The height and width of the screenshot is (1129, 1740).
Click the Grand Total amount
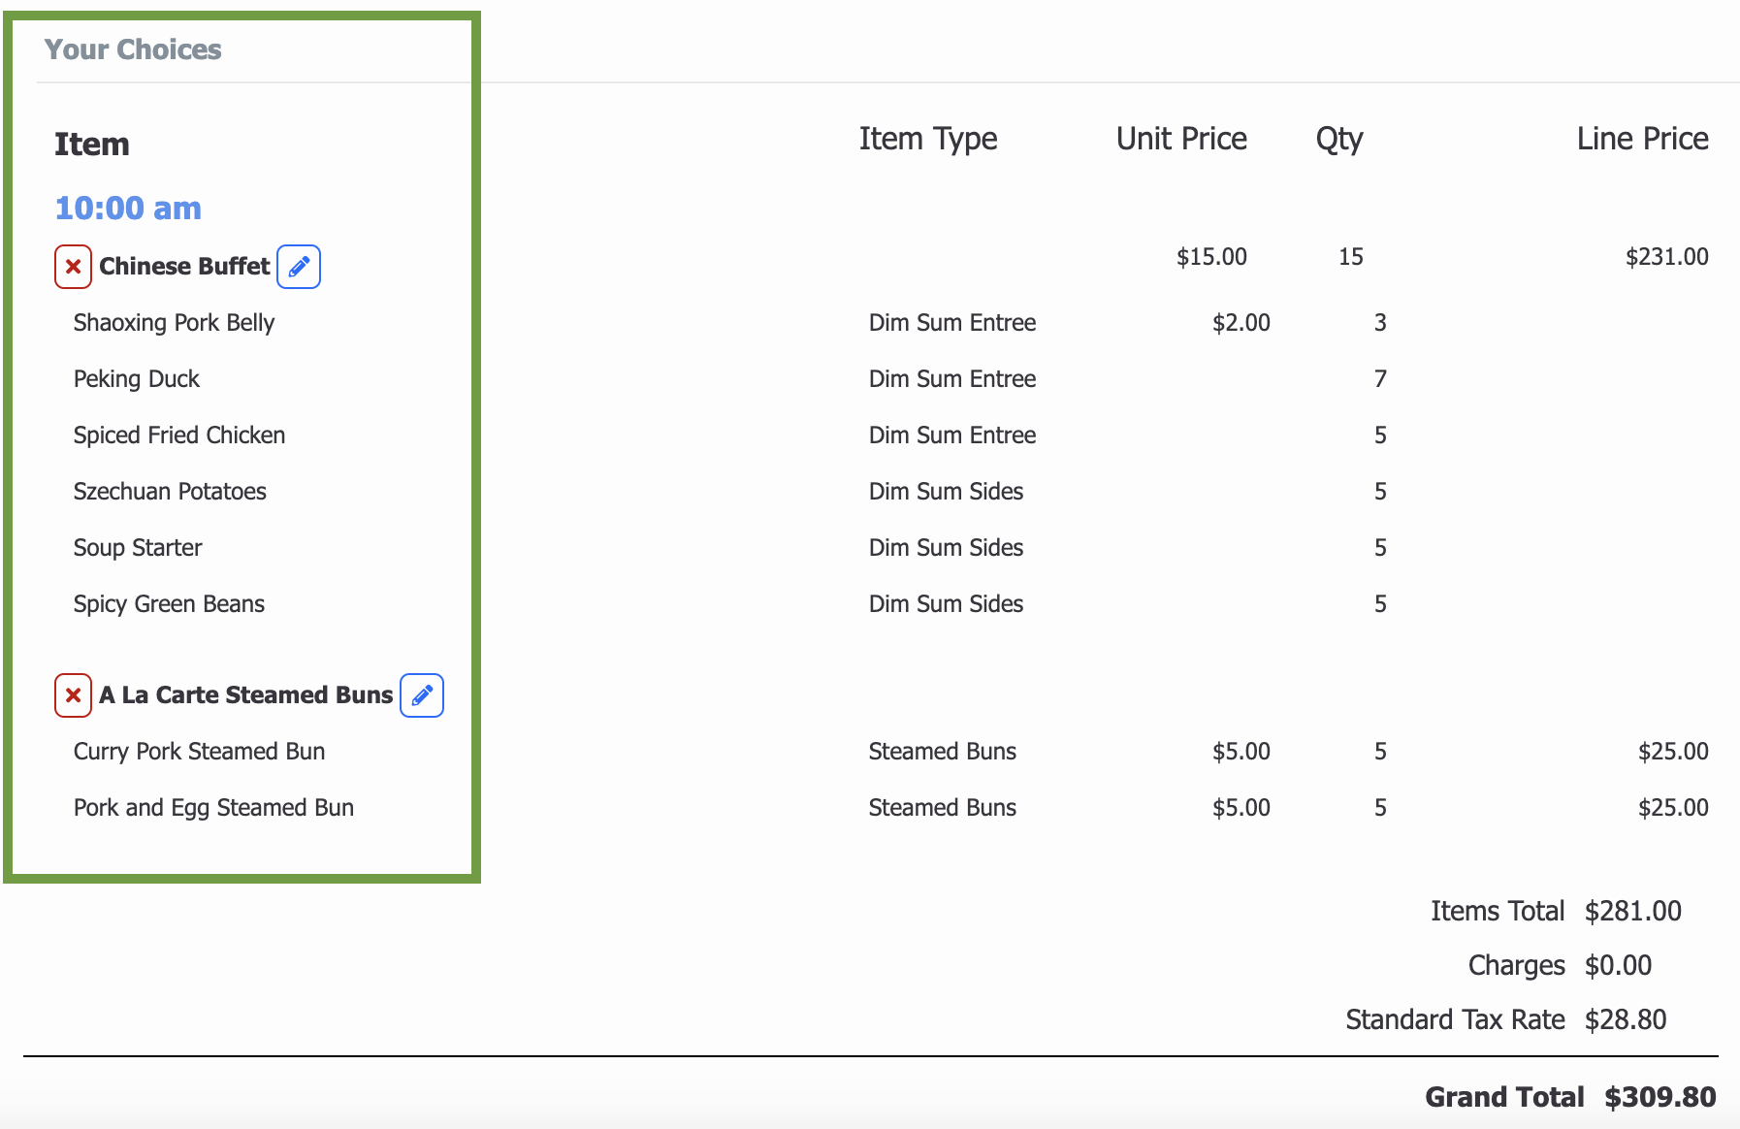pyautogui.click(x=1659, y=1097)
